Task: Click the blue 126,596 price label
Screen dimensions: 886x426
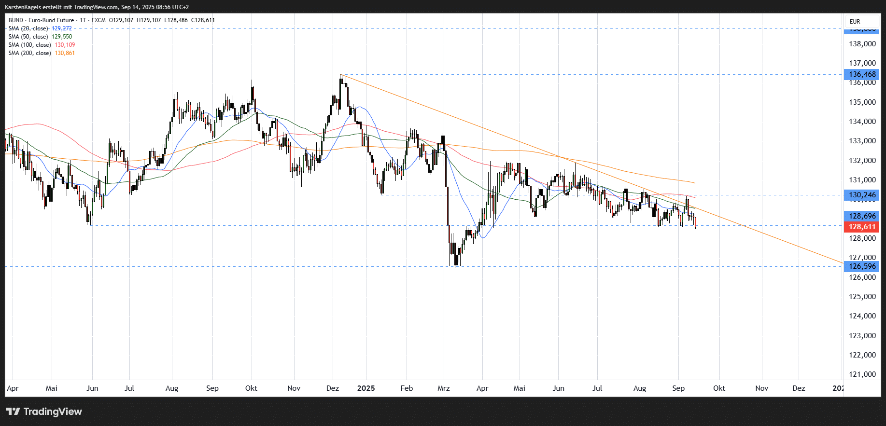Action: pyautogui.click(x=862, y=266)
